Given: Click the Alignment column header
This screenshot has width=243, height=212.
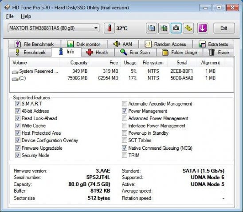Looking at the screenshot, I should 211,63.
